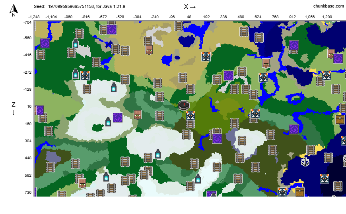Select the trial chamber marker in the dark ocean
Screen dimensions: 346x214
click(x=325, y=179)
